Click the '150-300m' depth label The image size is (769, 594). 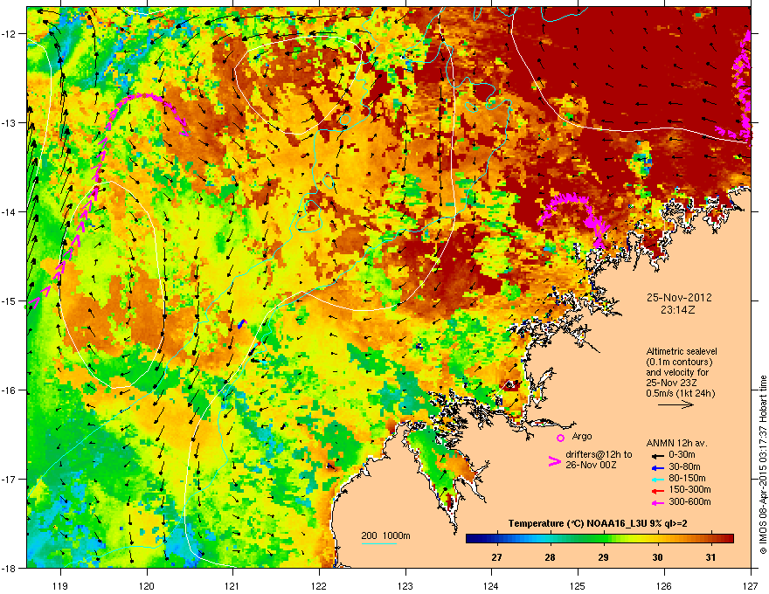(x=689, y=489)
